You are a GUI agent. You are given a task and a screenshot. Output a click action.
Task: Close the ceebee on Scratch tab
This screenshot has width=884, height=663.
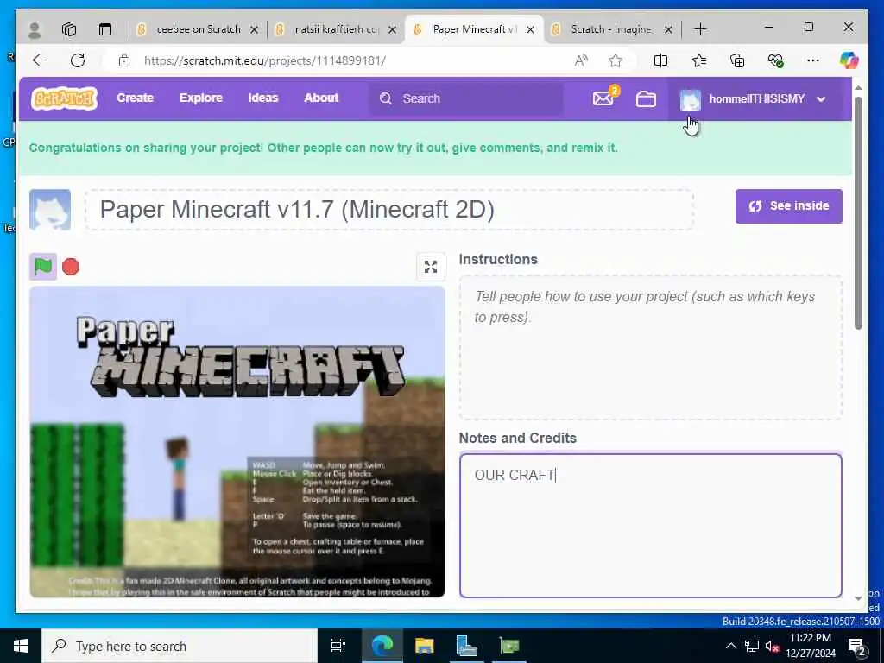coord(255,30)
